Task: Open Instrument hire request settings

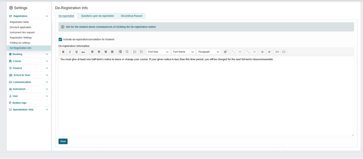Action: tap(22, 32)
